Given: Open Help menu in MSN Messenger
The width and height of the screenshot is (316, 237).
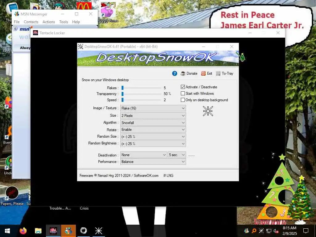Looking at the screenshot, I should [x=76, y=22].
